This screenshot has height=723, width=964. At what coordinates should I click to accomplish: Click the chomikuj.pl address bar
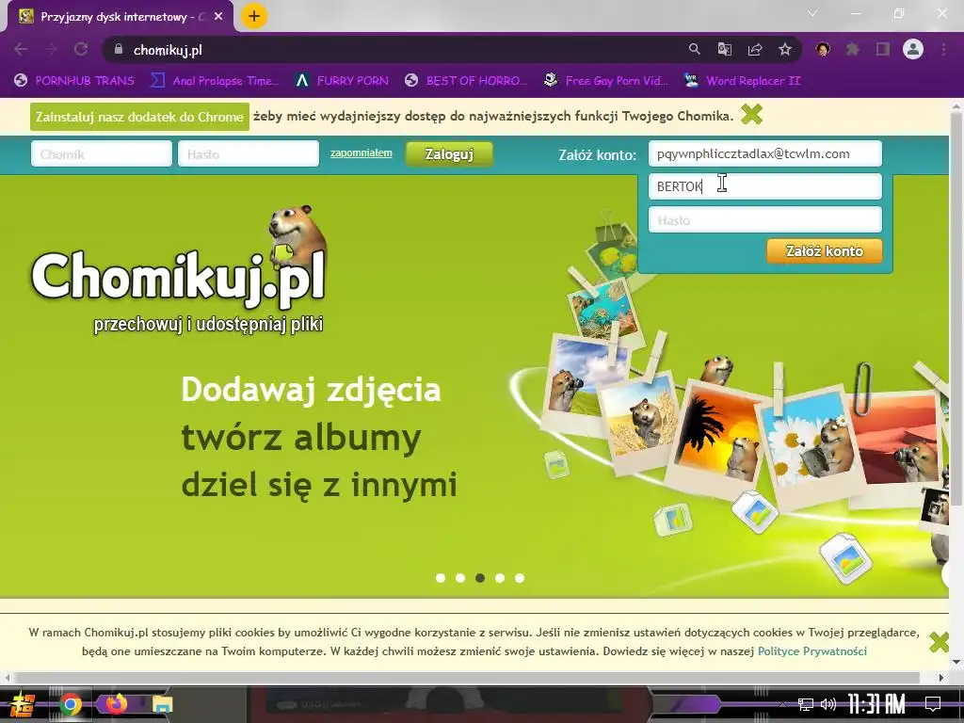pyautogui.click(x=394, y=50)
